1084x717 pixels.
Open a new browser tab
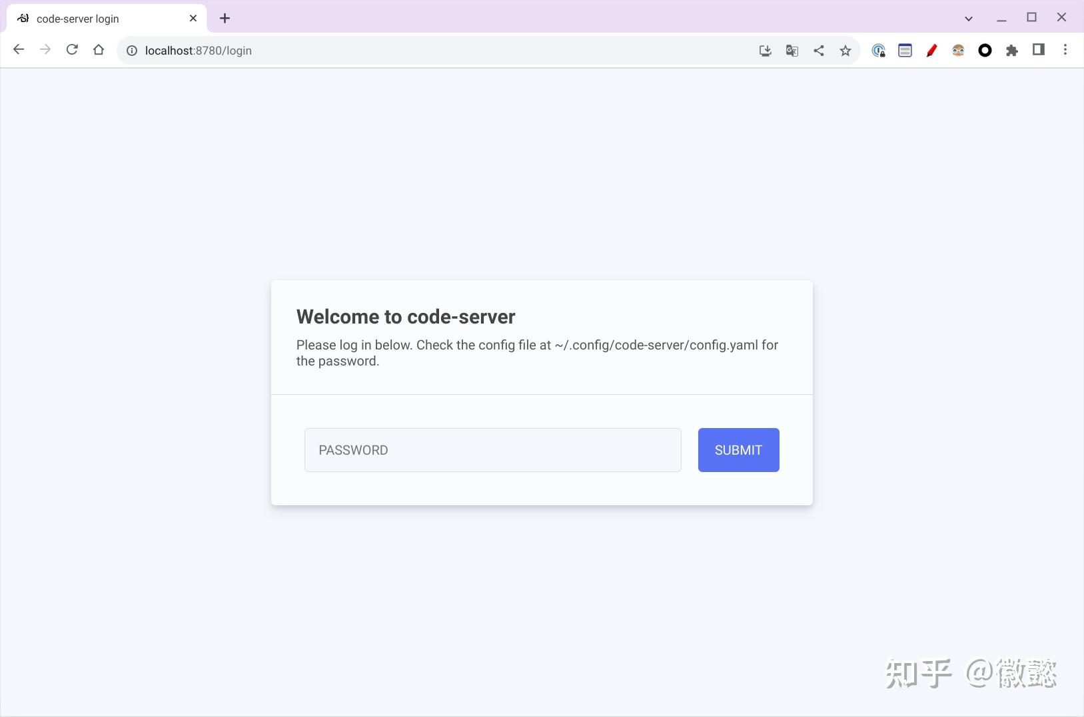(225, 19)
